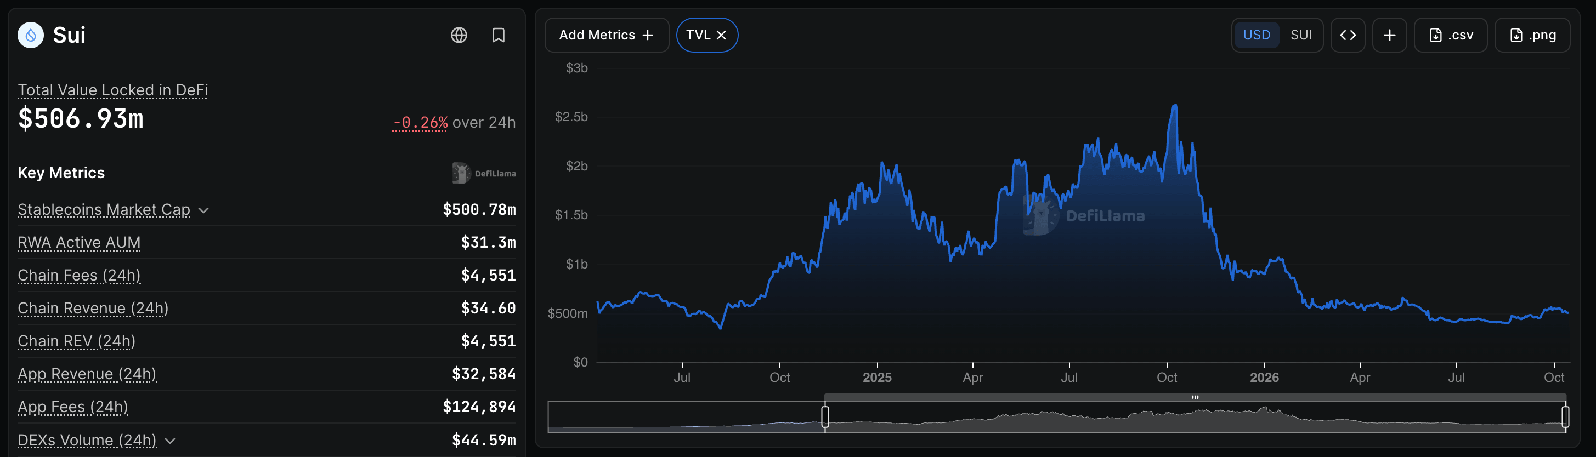Click the -0.26% 24h change value
The width and height of the screenshot is (1596, 457).
[420, 123]
